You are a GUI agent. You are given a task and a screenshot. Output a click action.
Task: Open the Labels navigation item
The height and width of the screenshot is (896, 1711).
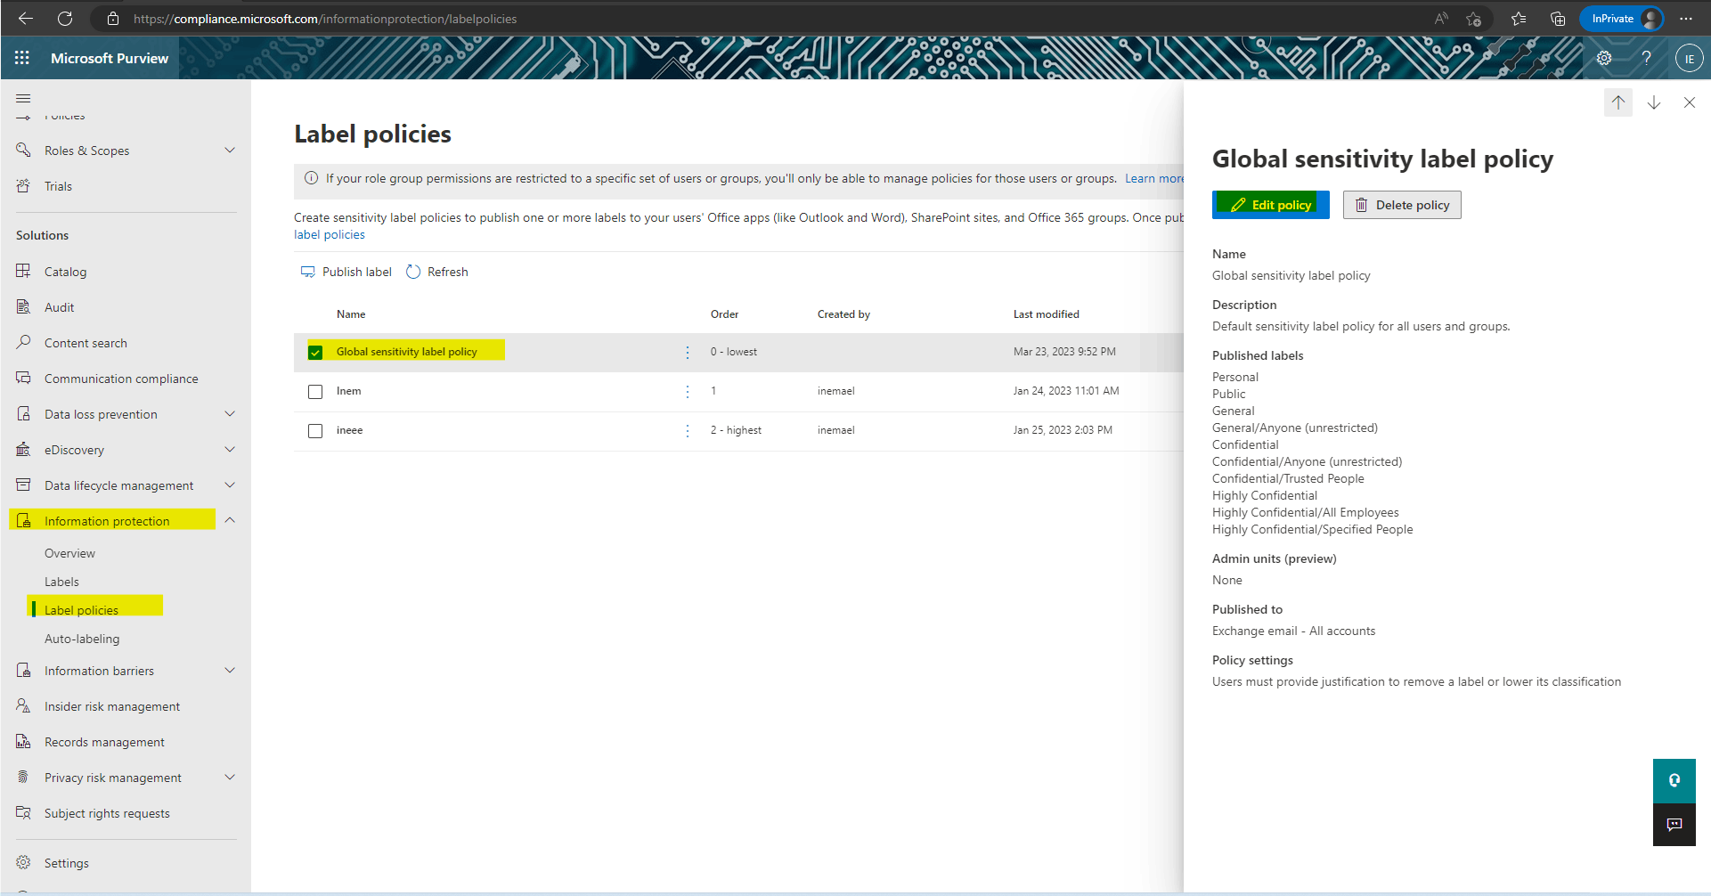(61, 582)
